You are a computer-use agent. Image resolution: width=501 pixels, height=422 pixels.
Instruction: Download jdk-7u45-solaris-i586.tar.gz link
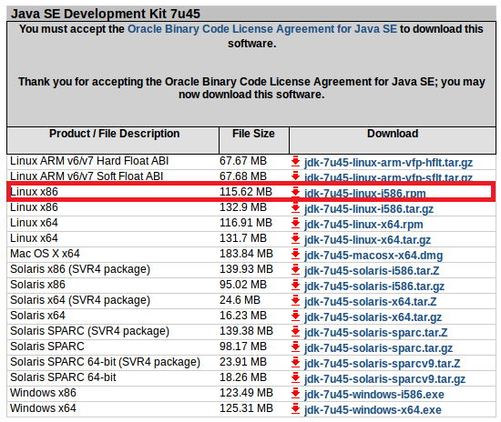point(374,286)
